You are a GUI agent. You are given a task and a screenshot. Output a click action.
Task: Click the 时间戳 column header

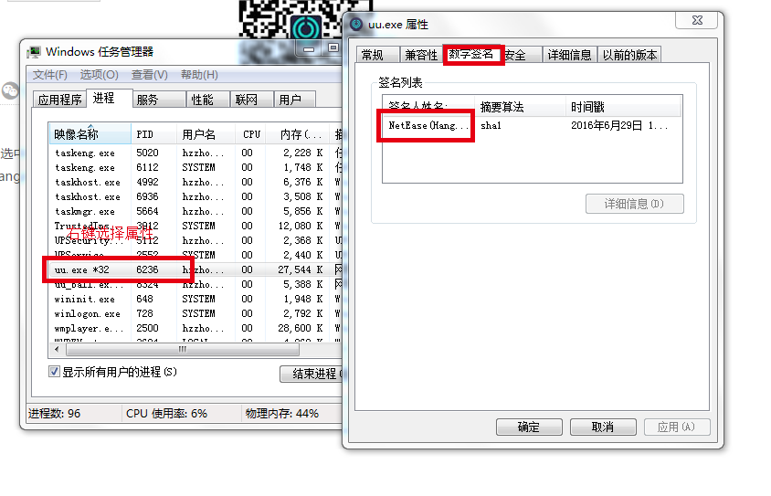pos(623,107)
